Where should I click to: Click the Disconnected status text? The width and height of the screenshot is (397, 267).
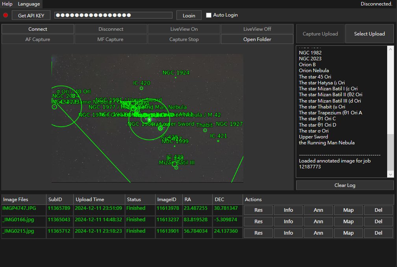pos(377,4)
